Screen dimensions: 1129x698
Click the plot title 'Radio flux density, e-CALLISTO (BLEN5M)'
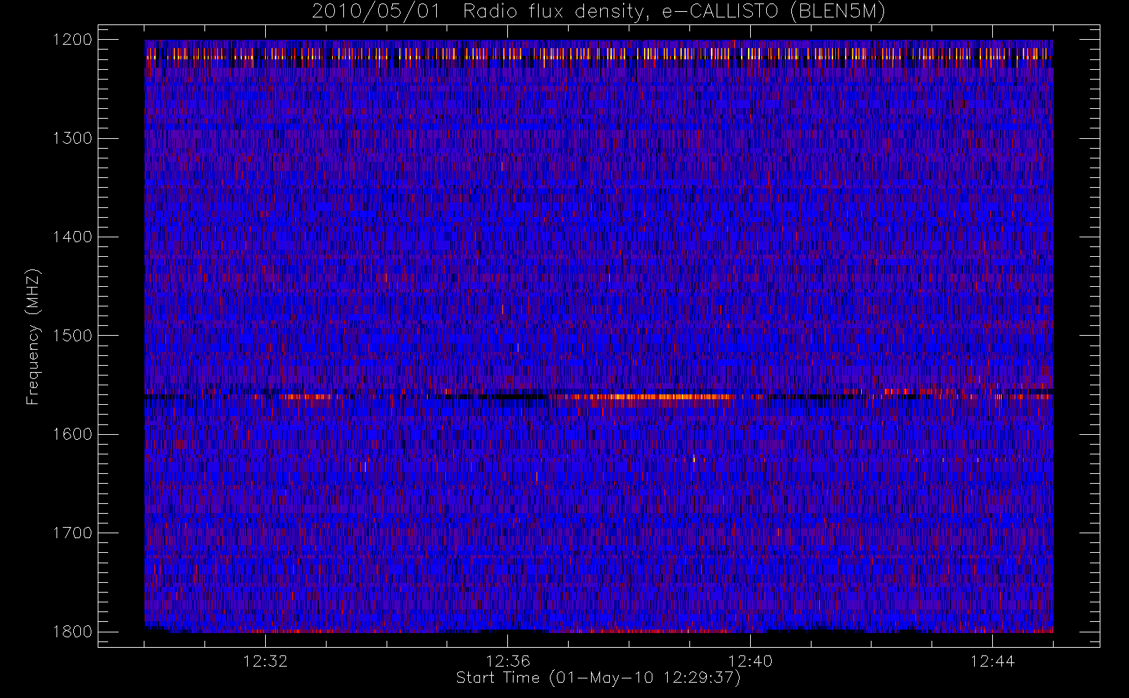point(674,12)
